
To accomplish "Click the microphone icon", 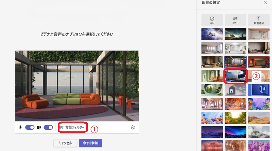I will click(21, 127).
